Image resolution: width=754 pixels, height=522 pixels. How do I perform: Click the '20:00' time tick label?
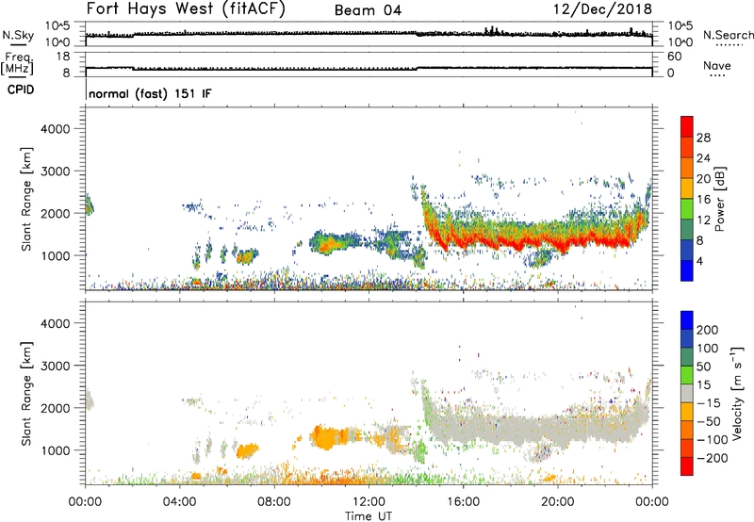[558, 502]
